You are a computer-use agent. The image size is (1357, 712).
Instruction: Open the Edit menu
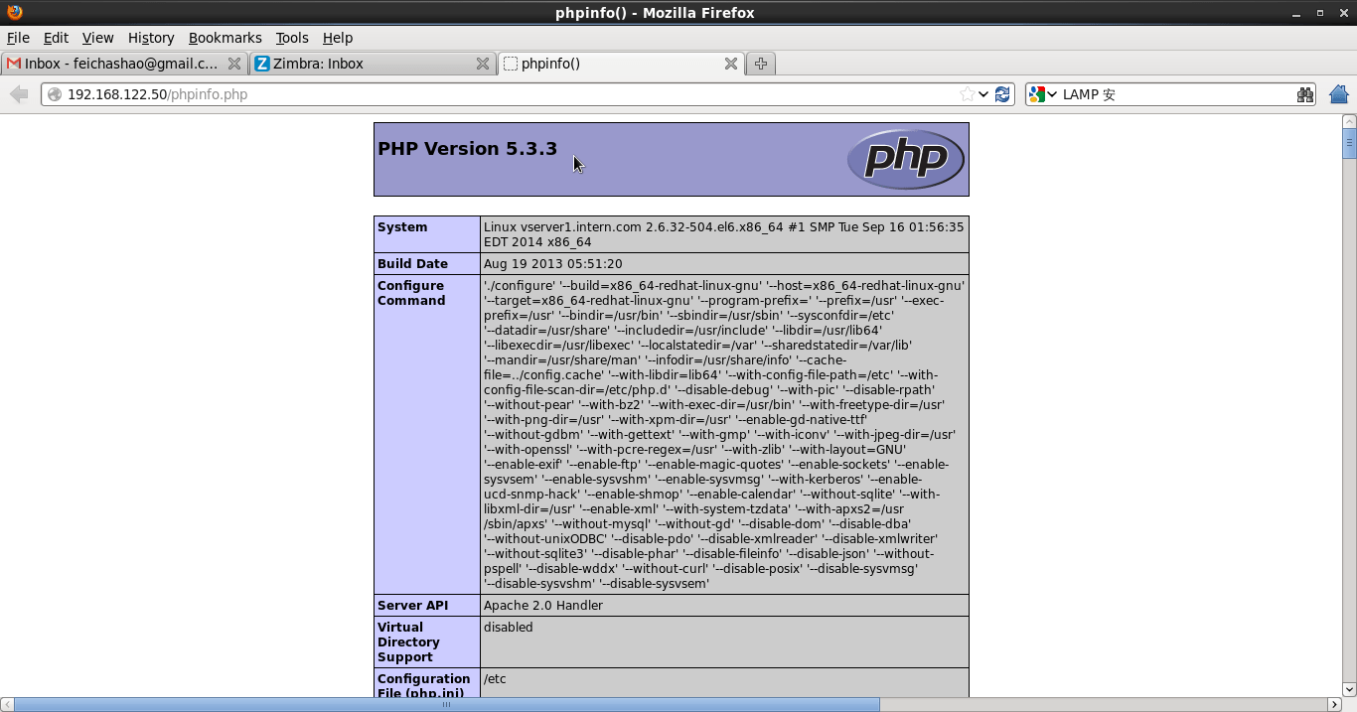tap(56, 38)
